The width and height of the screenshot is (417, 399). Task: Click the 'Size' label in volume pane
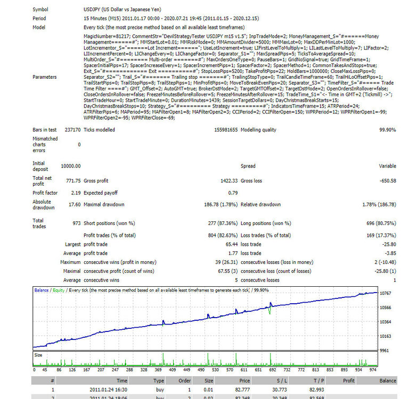(x=38, y=355)
